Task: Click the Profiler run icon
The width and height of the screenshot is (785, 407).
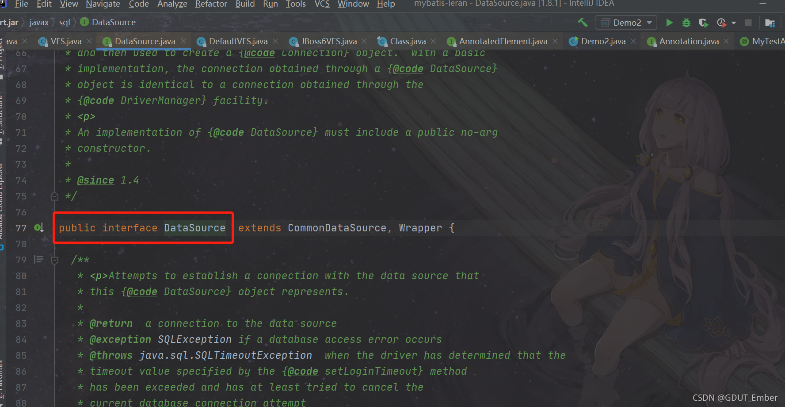Action: click(x=721, y=23)
